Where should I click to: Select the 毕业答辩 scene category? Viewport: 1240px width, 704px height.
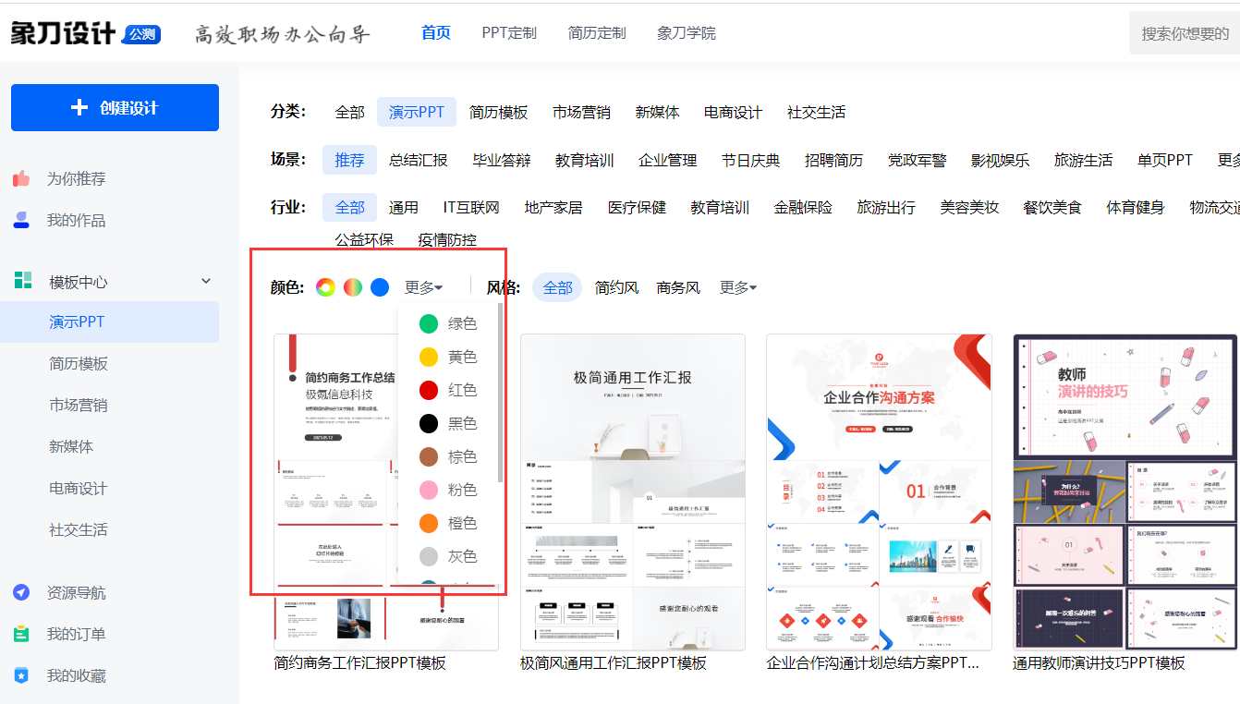tap(502, 159)
